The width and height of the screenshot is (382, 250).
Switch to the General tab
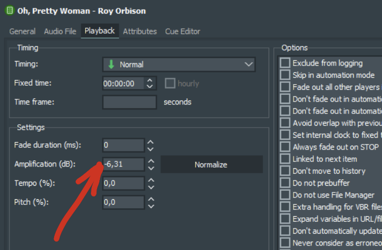(23, 32)
